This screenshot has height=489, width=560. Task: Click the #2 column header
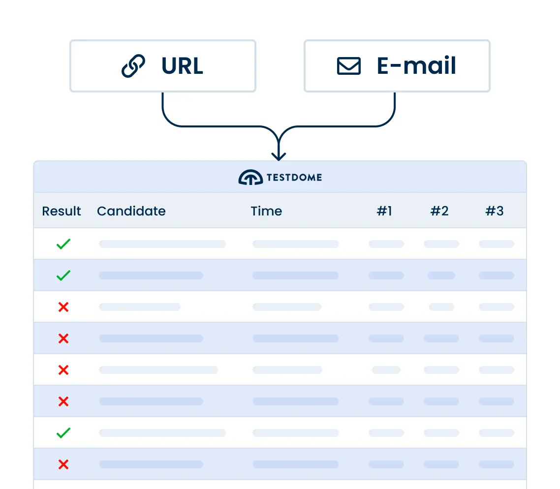(439, 211)
